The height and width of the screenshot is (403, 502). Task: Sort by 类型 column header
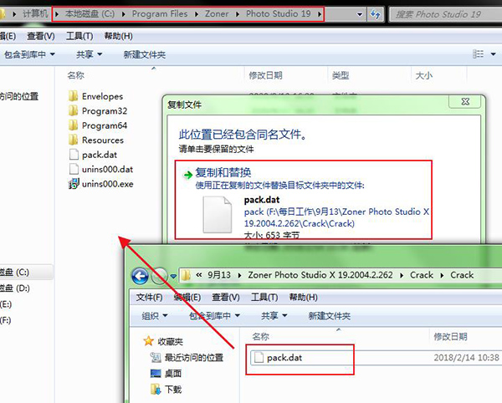point(341,75)
